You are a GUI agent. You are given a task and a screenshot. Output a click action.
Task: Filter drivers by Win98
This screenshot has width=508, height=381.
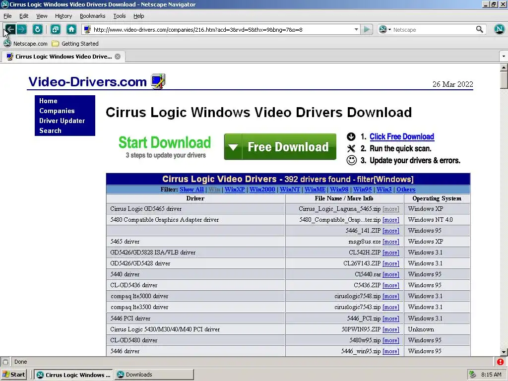coord(339,189)
